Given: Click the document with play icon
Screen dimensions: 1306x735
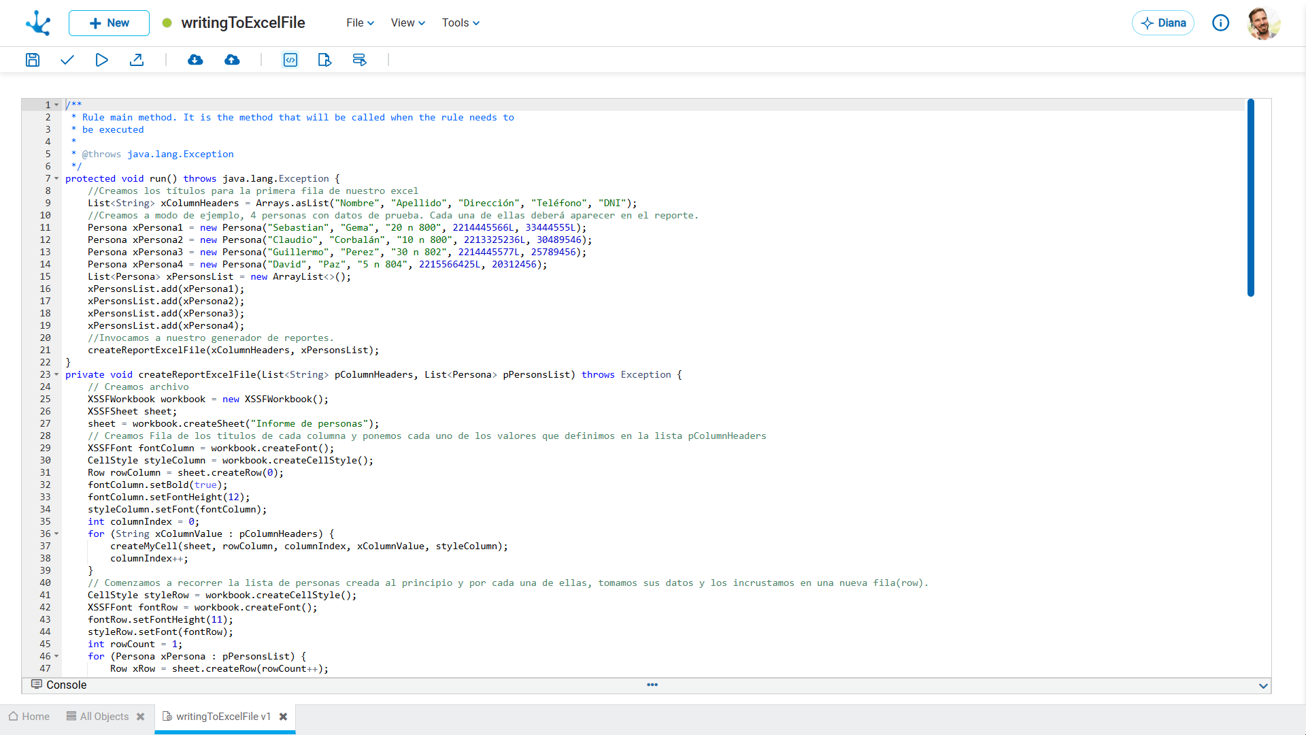Looking at the screenshot, I should pos(324,60).
